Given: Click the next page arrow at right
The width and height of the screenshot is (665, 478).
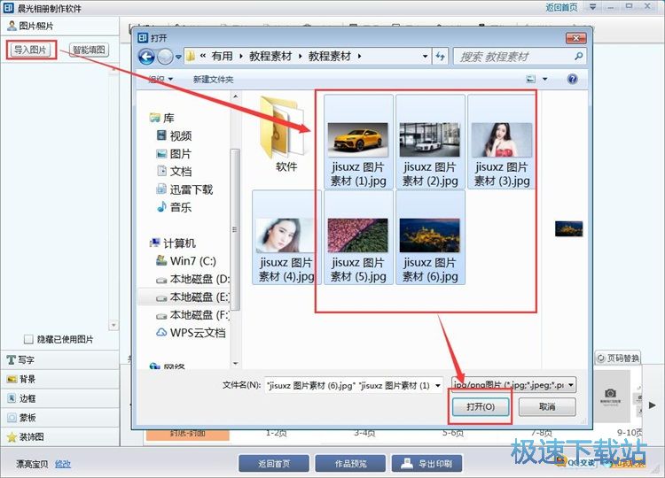Looking at the screenshot, I should point(653,405).
